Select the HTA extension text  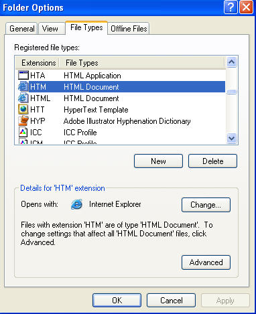coord(38,76)
